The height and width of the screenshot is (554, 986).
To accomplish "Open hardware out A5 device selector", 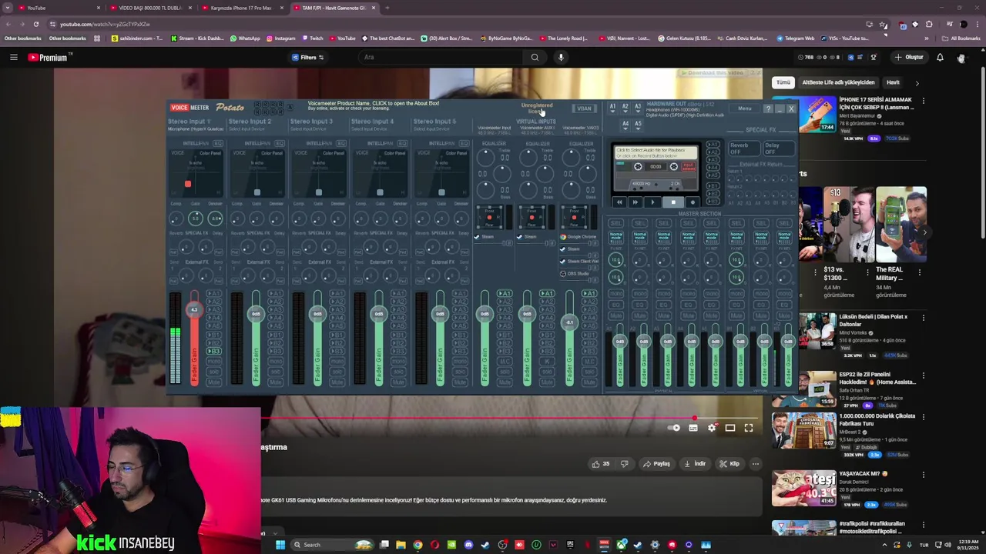I will click(x=637, y=123).
